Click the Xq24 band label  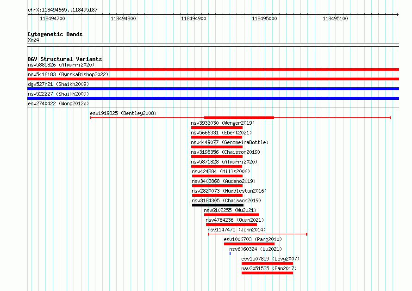tap(33, 40)
